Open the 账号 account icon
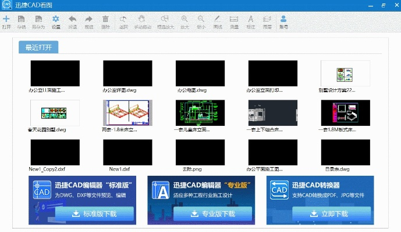401x232 pixels. [283, 19]
